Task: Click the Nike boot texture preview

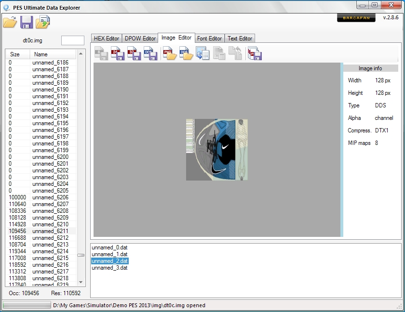Action: pyautogui.click(x=216, y=150)
